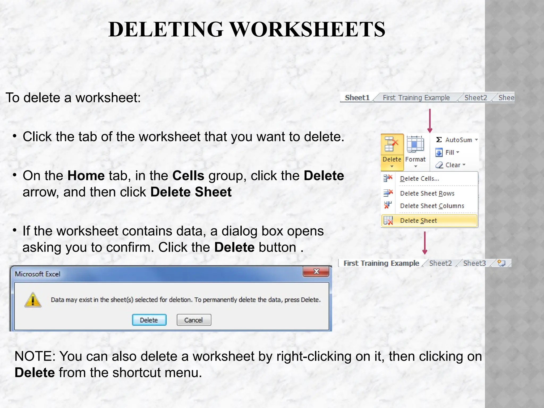Viewport: 544px width, 408px height.
Task: Click the AutoSum label
Action: click(458, 140)
